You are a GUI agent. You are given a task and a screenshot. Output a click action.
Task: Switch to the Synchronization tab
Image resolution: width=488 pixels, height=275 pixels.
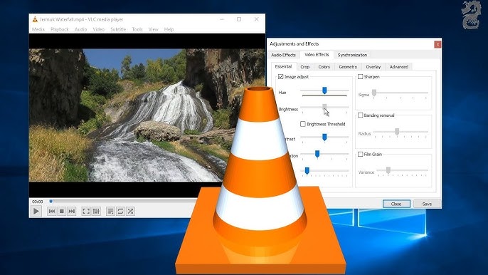tap(352, 55)
